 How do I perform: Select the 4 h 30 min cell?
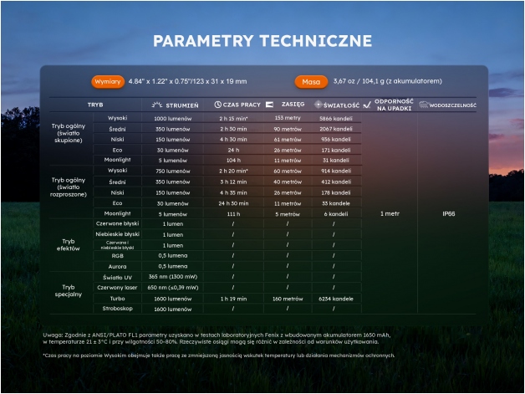point(233,140)
